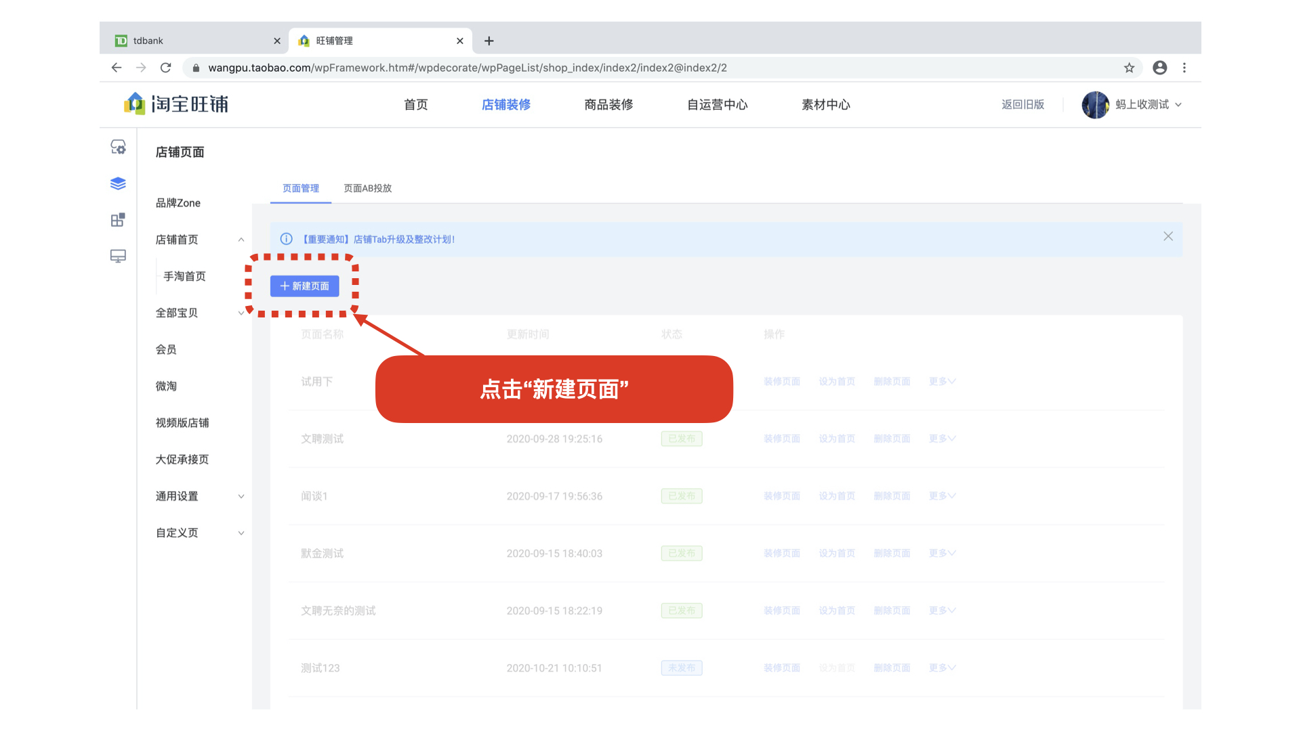Image resolution: width=1301 pixels, height=731 pixels.
Task: Collapse the 店铺首页 section
Action: [x=241, y=239]
